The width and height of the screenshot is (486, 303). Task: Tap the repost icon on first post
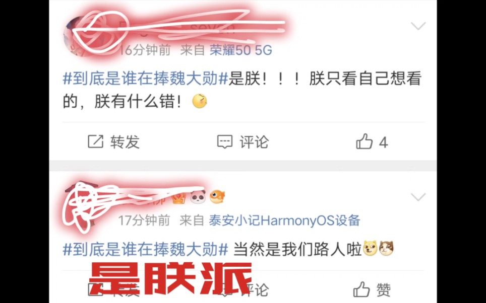[x=95, y=142]
